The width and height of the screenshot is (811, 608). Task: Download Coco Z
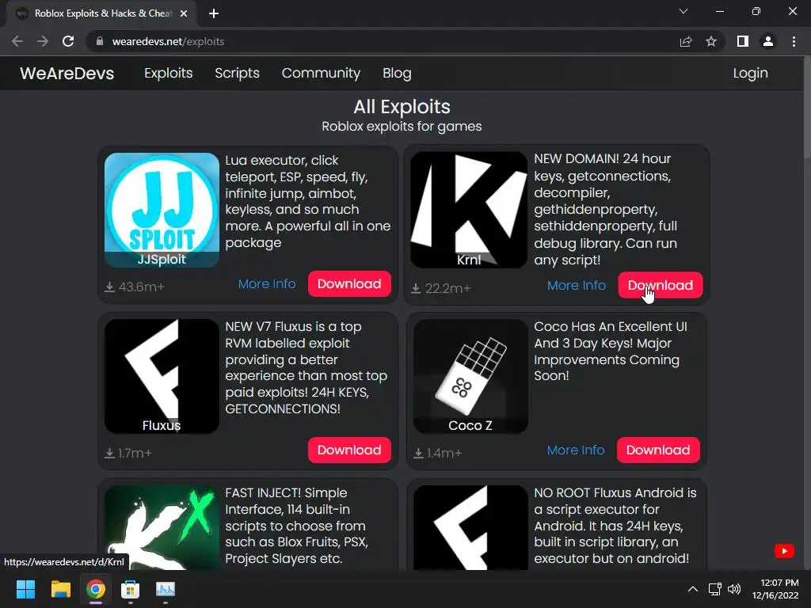[x=658, y=450]
